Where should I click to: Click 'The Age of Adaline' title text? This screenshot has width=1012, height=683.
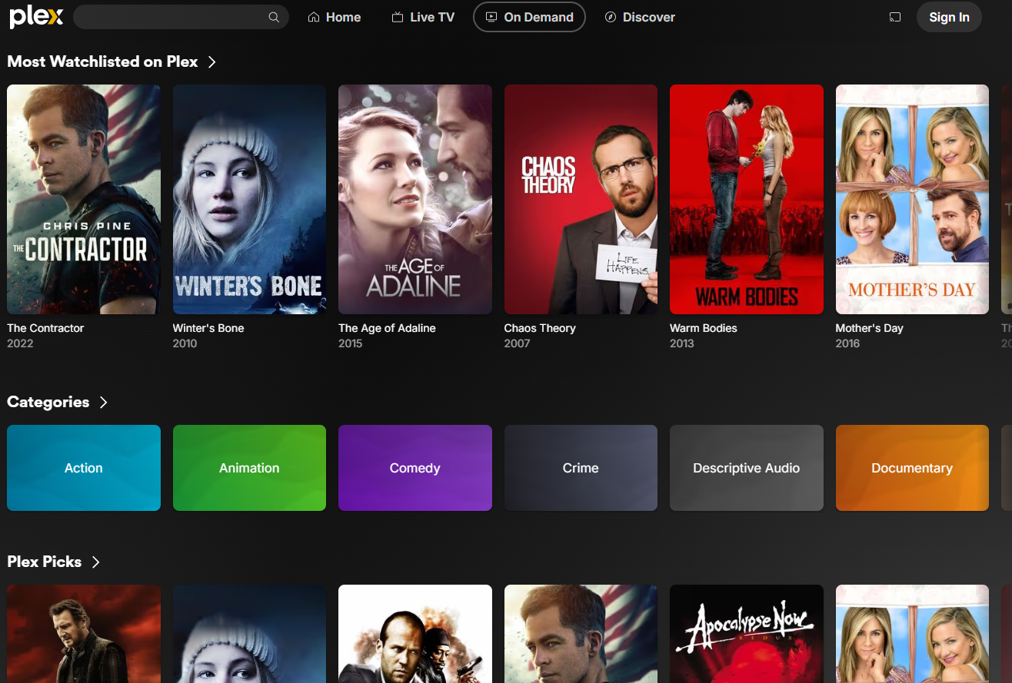point(387,328)
